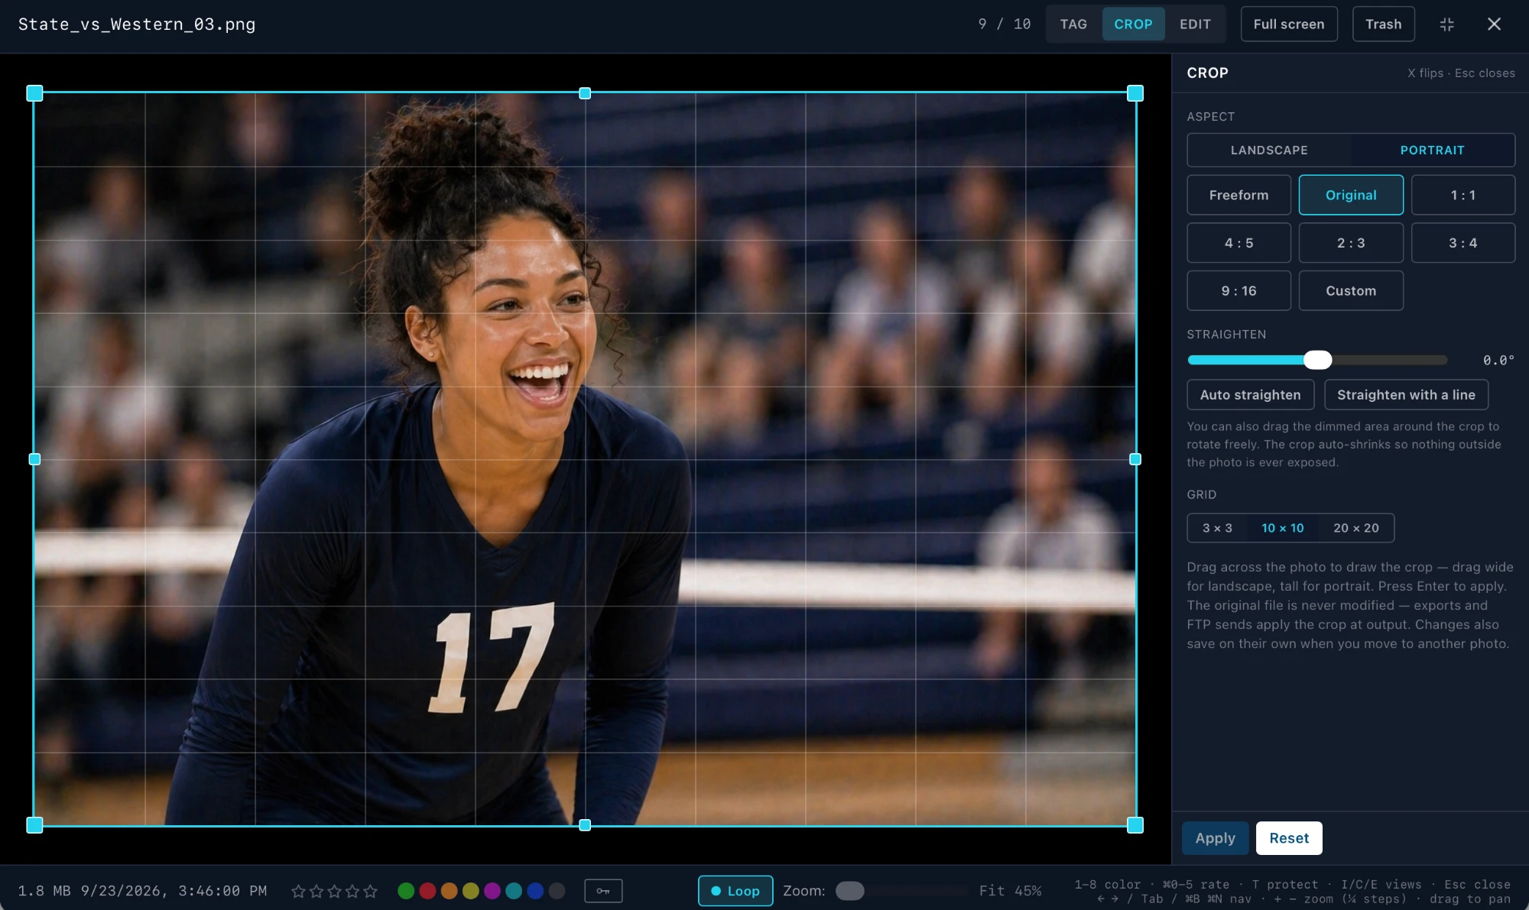Switch aspect orientation to Landscape
This screenshot has height=910, width=1529.
point(1269,151)
